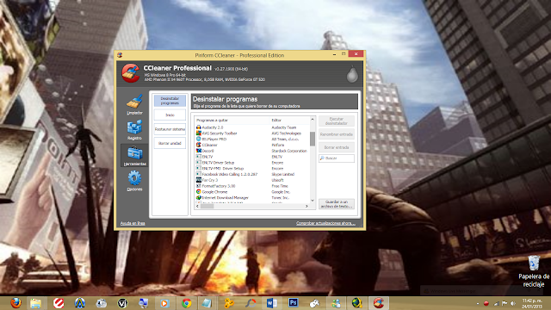Open Google Chrome from the taskbar
The width and height of the screenshot is (551, 310).
click(x=186, y=303)
